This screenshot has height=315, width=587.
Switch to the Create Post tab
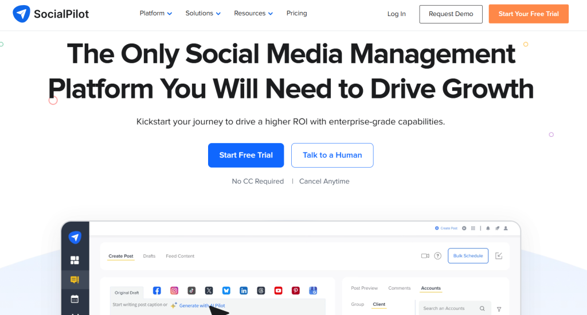click(x=120, y=256)
